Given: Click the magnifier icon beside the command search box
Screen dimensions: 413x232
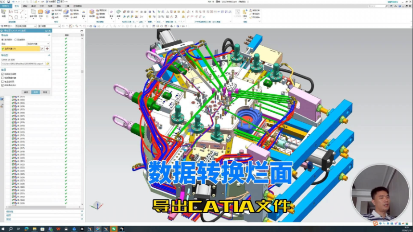Looking at the screenshot, I should (x=387, y=6).
